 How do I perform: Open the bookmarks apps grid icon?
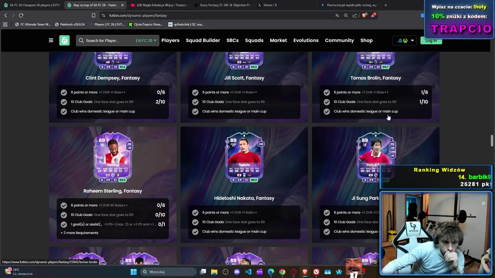pyautogui.click(x=5, y=24)
